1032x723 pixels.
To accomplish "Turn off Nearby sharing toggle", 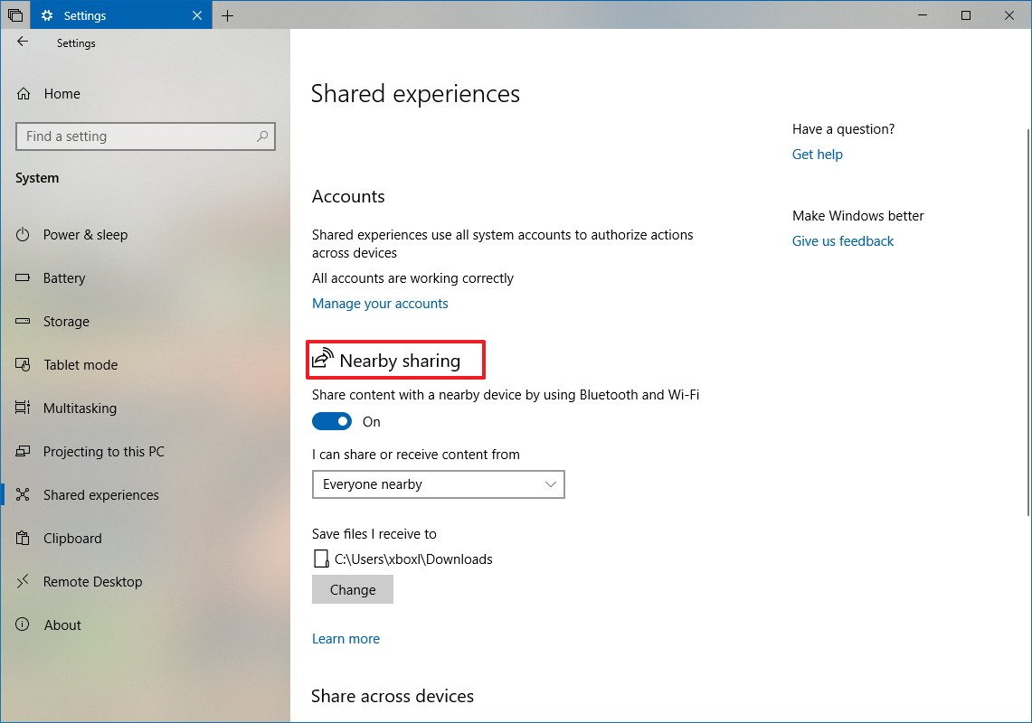I will pos(332,421).
